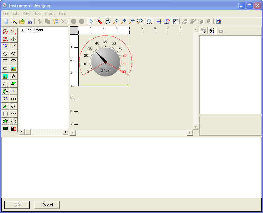Click the OK button
263x213 pixels.
click(17, 205)
